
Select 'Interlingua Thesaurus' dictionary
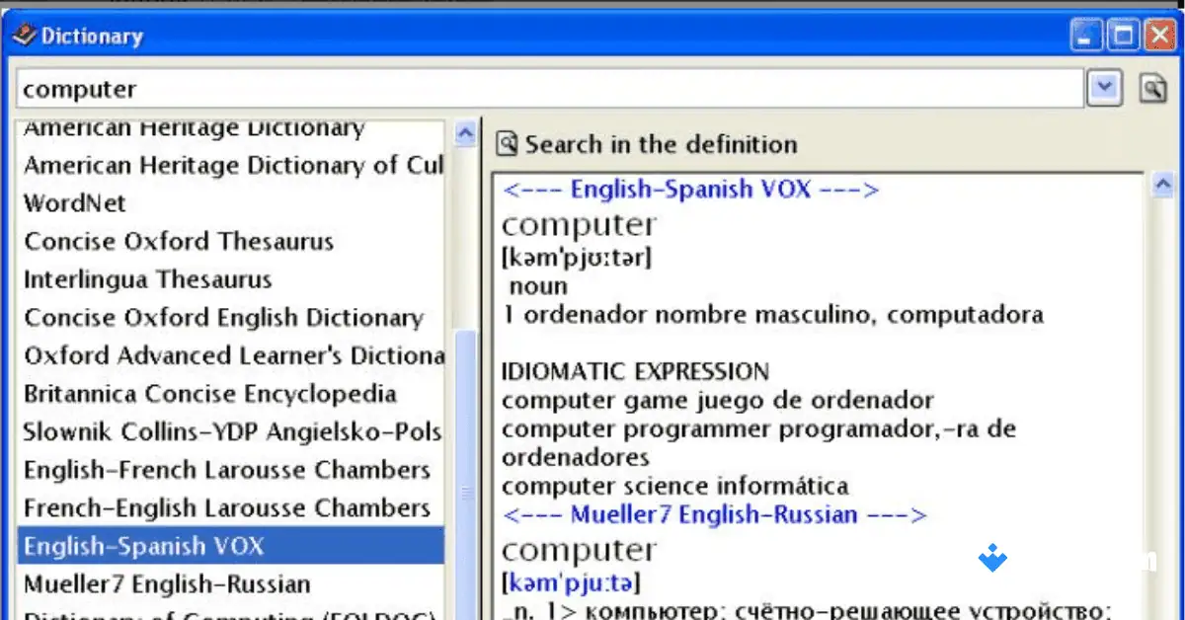[x=146, y=280]
